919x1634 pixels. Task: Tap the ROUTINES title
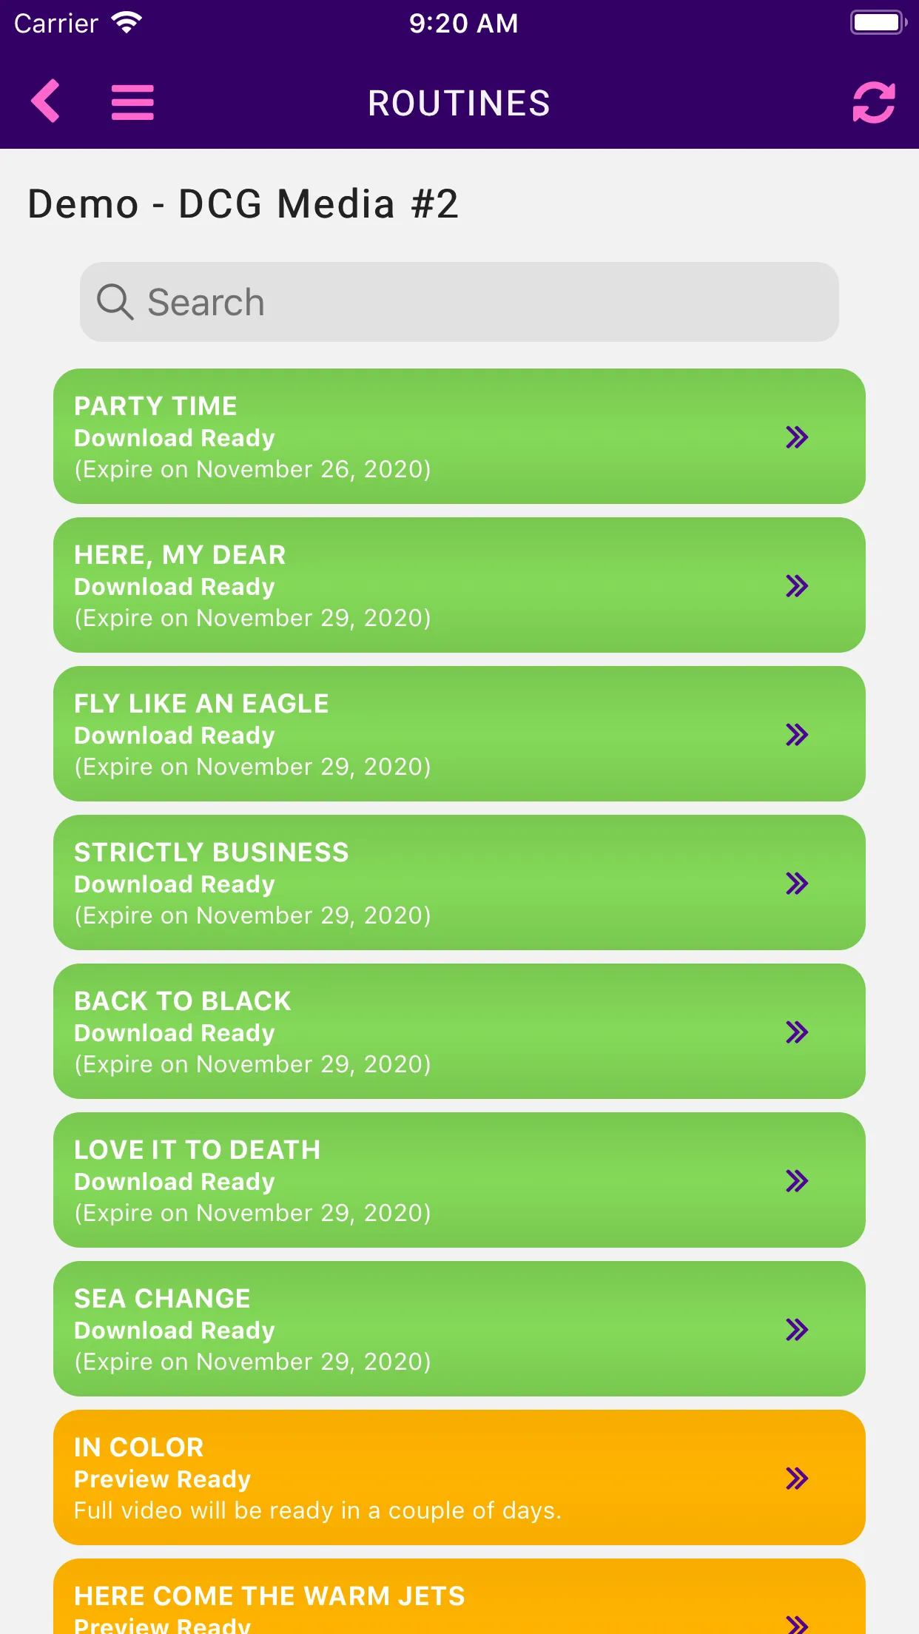point(459,103)
